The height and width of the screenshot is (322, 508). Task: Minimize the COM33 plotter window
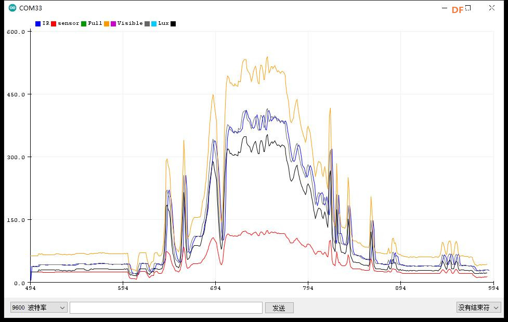pos(445,8)
